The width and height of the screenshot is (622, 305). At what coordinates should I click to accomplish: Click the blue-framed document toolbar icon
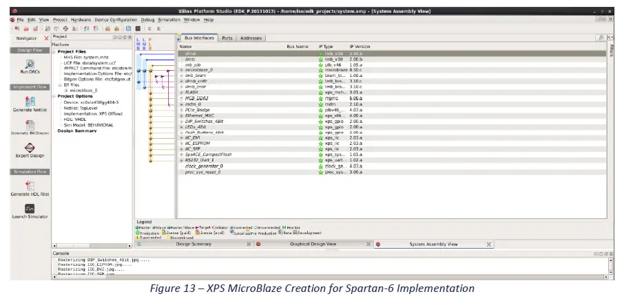point(129,28)
